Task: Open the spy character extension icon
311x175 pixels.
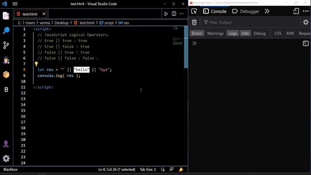Action: click(6, 60)
